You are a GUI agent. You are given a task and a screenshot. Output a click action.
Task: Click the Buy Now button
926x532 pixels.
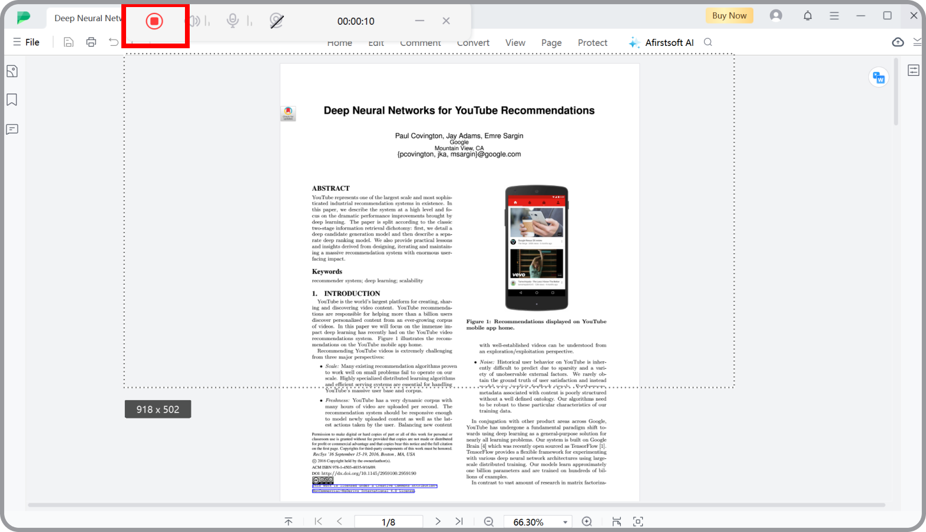pyautogui.click(x=729, y=16)
